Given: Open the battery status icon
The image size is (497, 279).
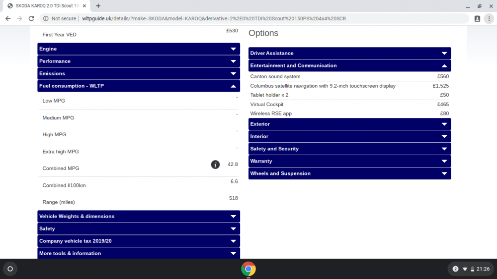Looking at the screenshot, I should tap(472, 269).
